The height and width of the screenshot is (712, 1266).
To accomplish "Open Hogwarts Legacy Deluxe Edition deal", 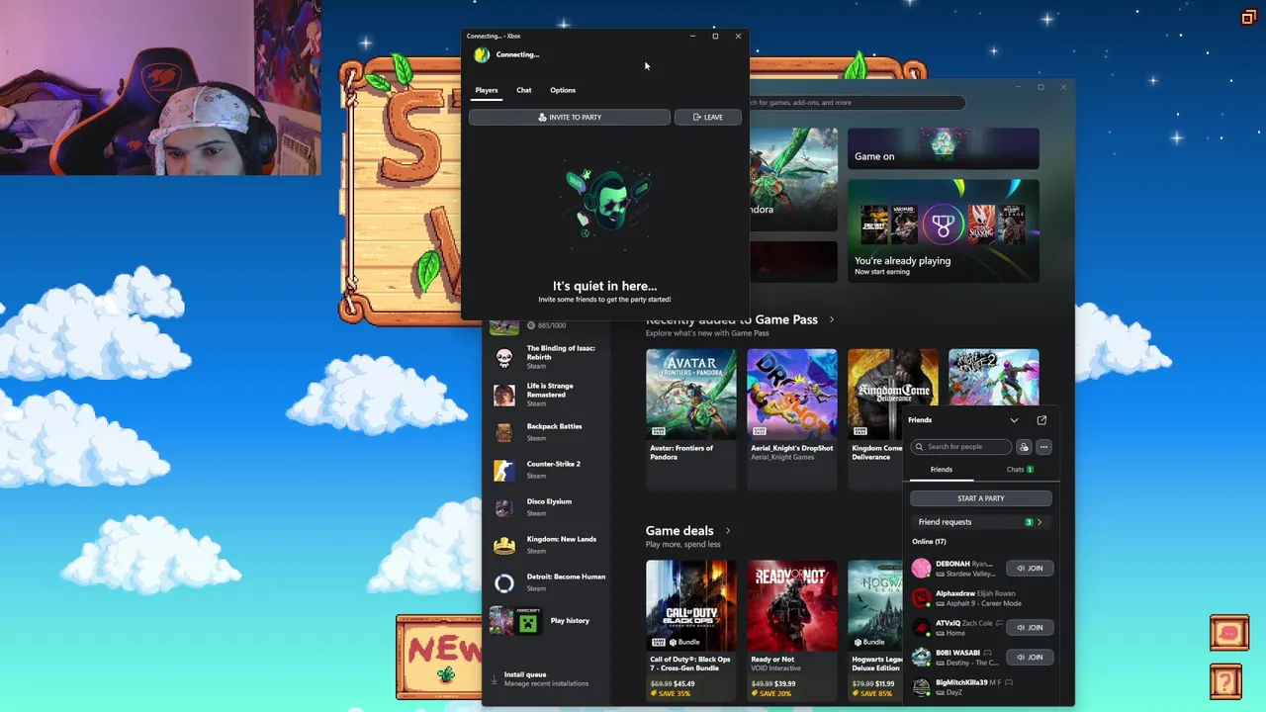I will tap(875, 629).
